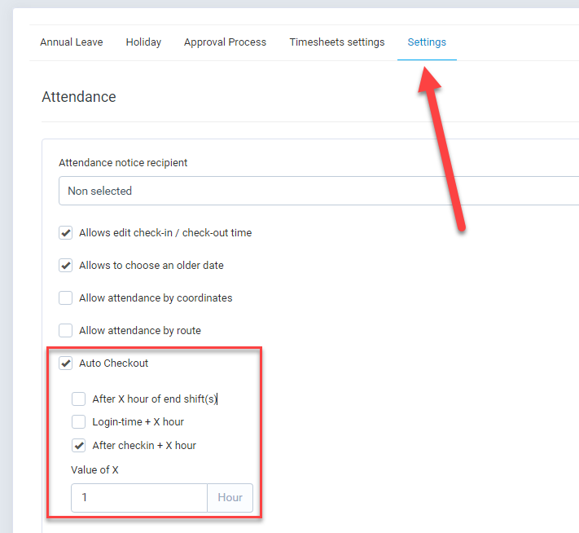Check After X hour of end shift(s)
Image resolution: width=579 pixels, height=533 pixels.
click(79, 399)
